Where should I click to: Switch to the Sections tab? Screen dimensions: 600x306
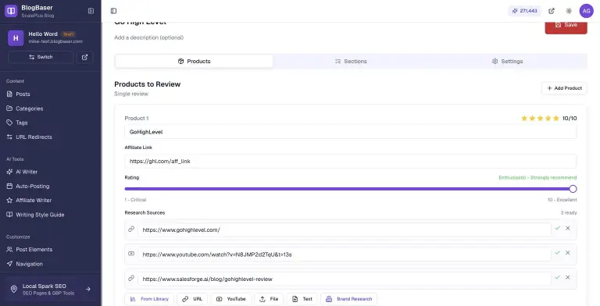click(351, 61)
